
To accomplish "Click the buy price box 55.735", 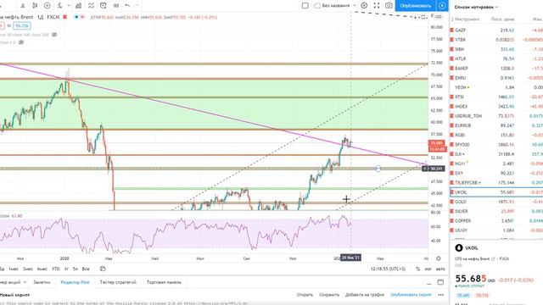I will 22,26.
